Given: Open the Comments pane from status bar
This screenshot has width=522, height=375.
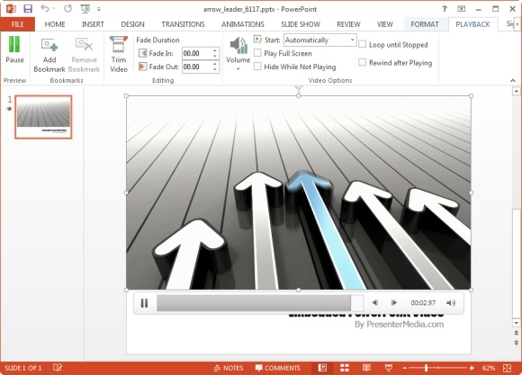Looking at the screenshot, I should 277,368.
